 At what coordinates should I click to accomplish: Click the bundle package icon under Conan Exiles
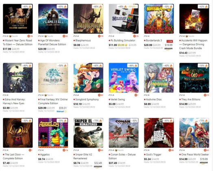(116, 150)
